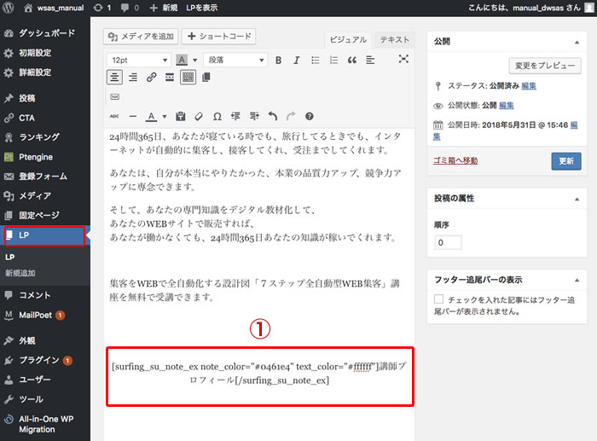Image resolution: width=597 pixels, height=441 pixels.
Task: Click the undo arrow in toolbar
Action: click(x=272, y=116)
